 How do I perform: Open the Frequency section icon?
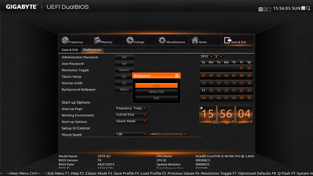[65, 40]
